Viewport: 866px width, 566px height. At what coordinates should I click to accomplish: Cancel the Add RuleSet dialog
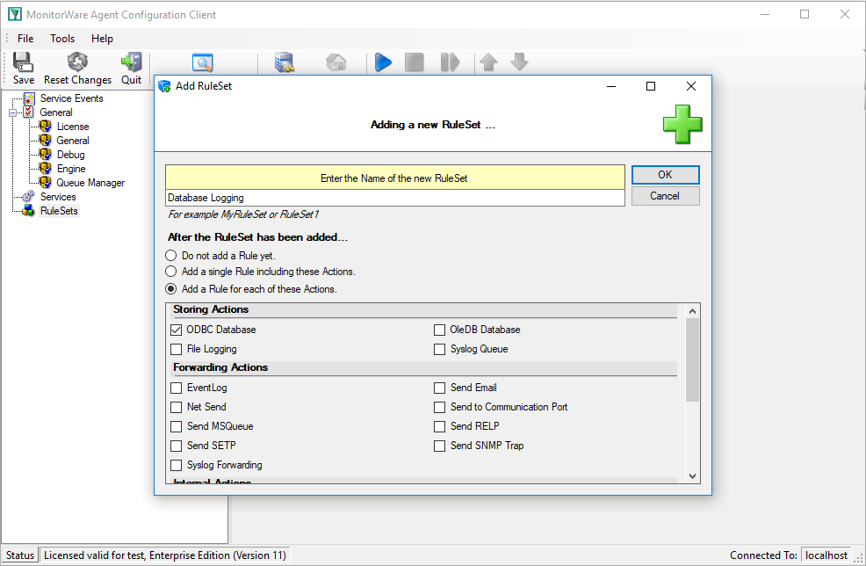(x=666, y=196)
